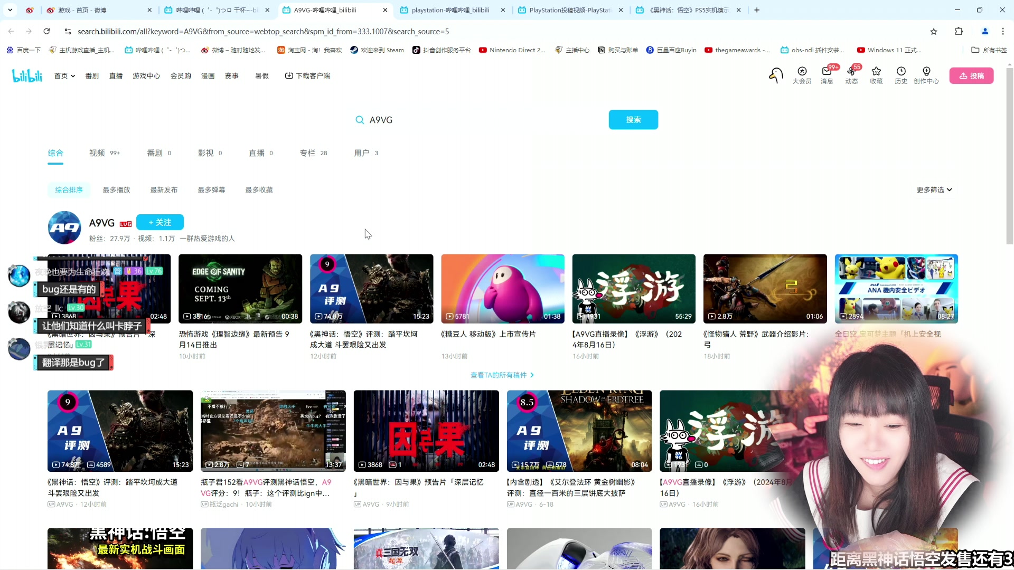The width and height of the screenshot is (1014, 570).
Task: Open the 更多筛选 filter dropdown
Action: point(933,189)
